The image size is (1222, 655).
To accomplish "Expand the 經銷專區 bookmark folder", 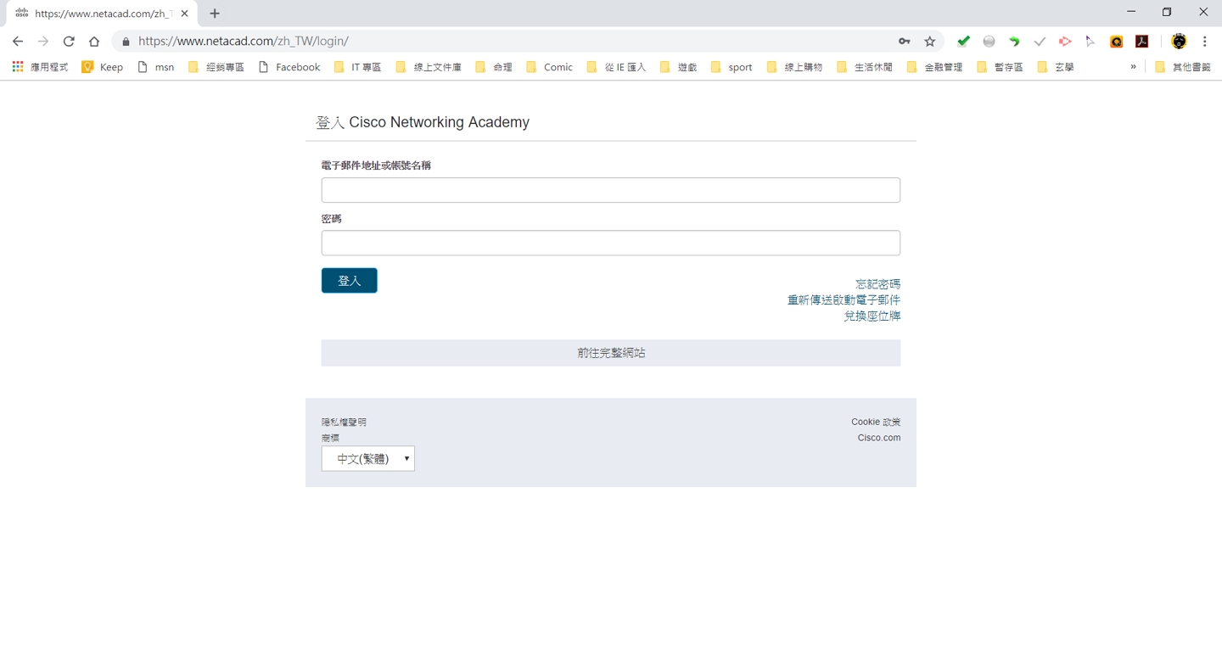I will tap(216, 67).
